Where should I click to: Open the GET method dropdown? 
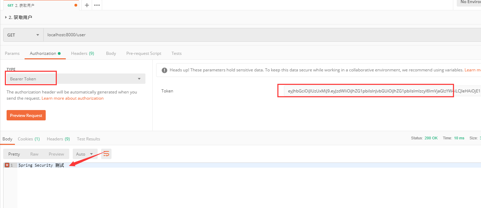23,35
